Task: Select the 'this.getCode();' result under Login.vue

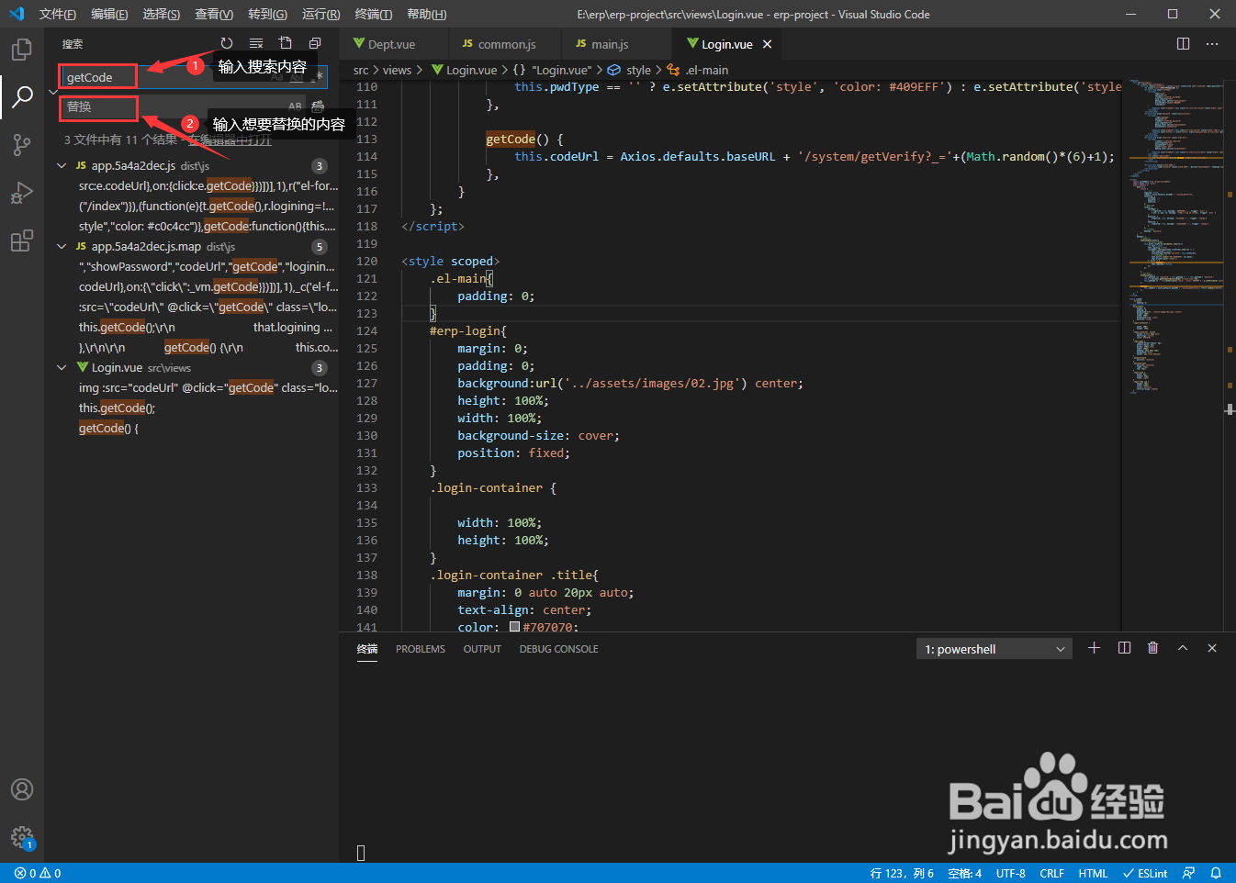Action: point(117,408)
